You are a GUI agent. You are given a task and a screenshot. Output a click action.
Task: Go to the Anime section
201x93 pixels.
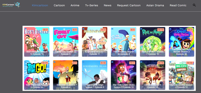[x=75, y=5]
